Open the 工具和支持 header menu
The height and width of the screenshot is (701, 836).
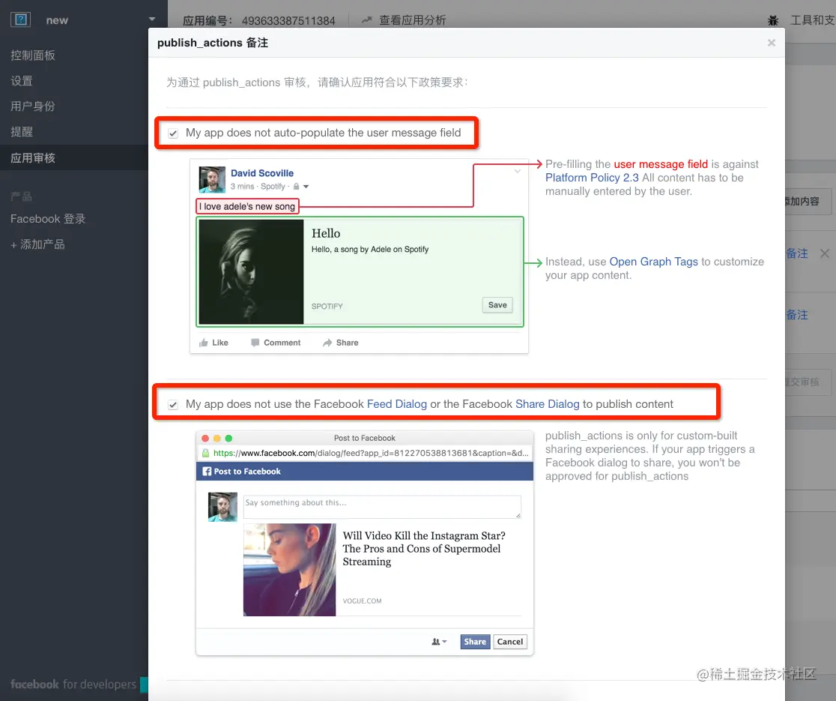(813, 20)
